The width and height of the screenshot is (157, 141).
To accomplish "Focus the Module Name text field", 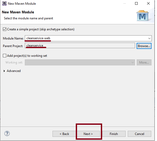I will point(86,38).
